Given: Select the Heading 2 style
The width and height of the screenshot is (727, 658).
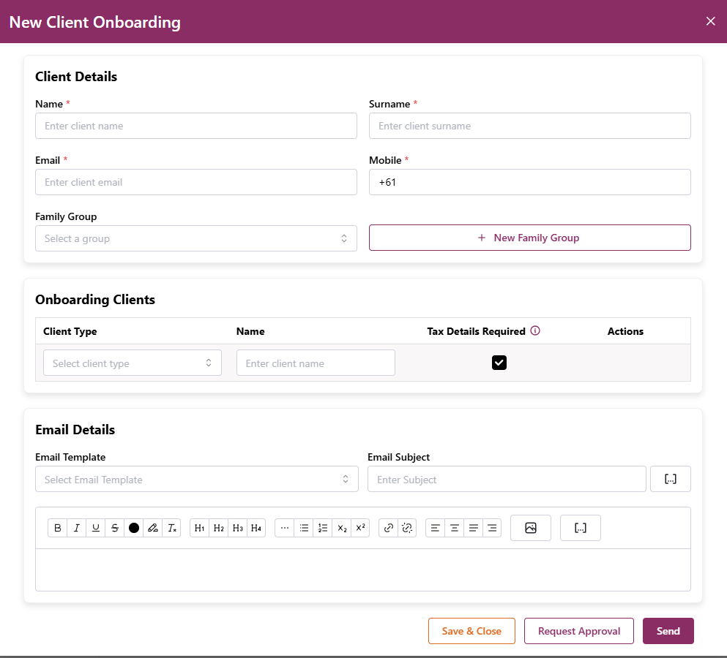Looking at the screenshot, I should pyautogui.click(x=218, y=528).
